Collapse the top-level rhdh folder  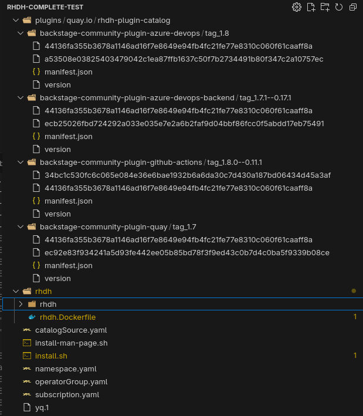16,291
